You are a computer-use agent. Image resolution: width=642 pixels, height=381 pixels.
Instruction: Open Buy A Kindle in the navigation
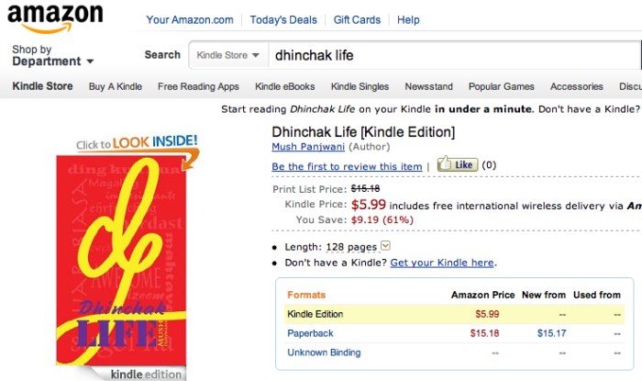point(115,87)
